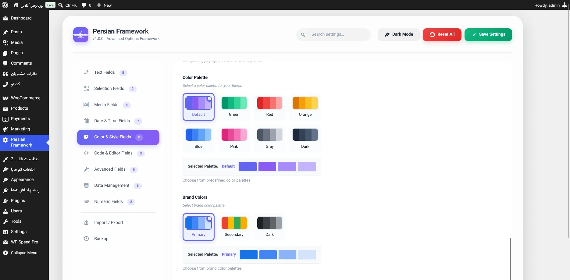
Task: Click the Howdy, admin account link
Action: click(x=550, y=5)
